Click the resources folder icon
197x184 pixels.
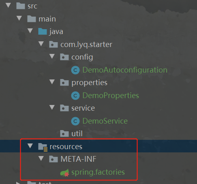click(x=43, y=147)
